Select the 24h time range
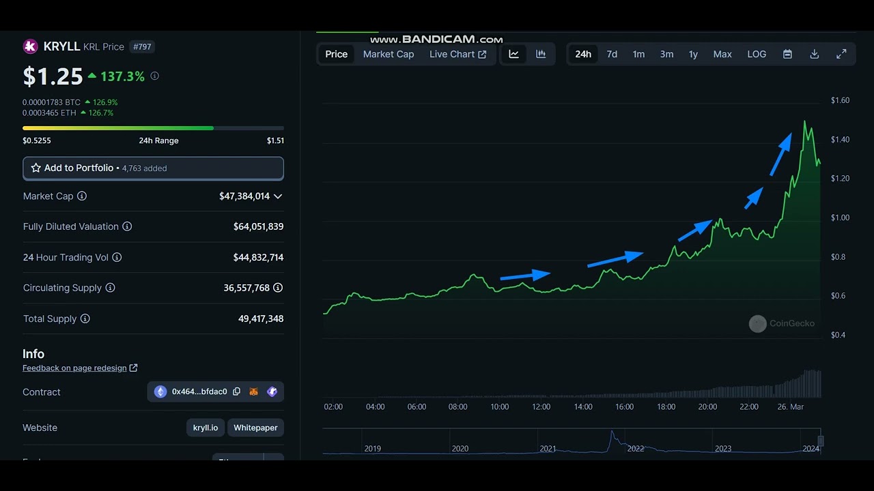The image size is (874, 491). point(583,54)
